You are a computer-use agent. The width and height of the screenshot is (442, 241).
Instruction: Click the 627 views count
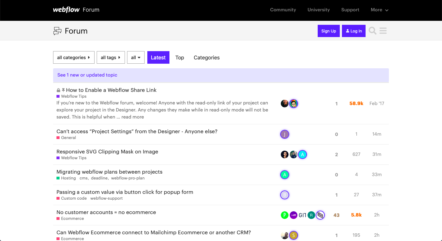[356, 154]
